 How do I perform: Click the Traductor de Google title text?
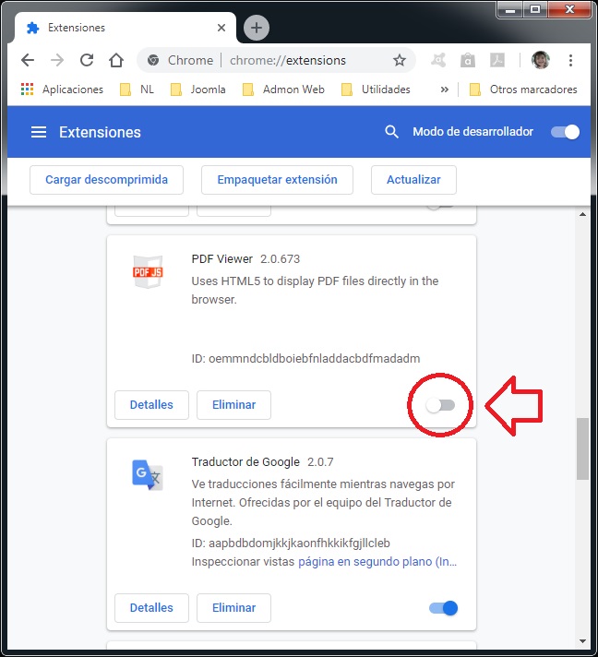(x=245, y=462)
